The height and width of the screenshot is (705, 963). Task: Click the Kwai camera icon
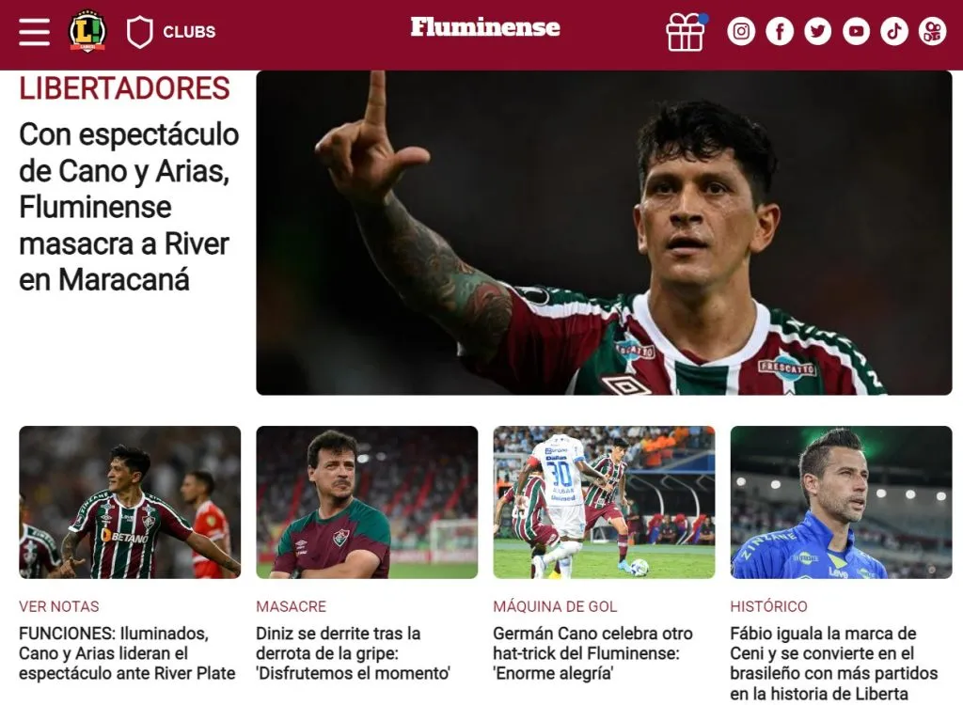[932, 31]
